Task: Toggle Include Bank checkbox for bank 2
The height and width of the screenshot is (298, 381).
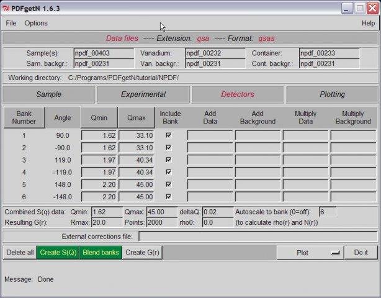Action: pos(168,148)
